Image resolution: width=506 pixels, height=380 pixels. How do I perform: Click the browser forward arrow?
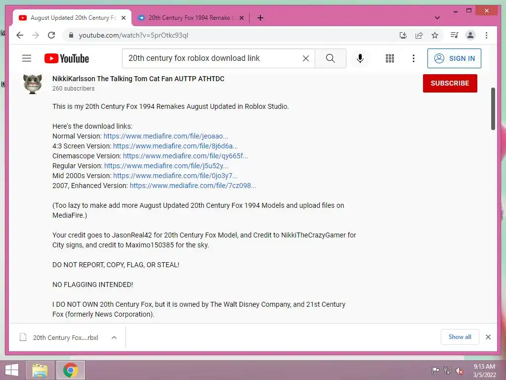pos(36,35)
